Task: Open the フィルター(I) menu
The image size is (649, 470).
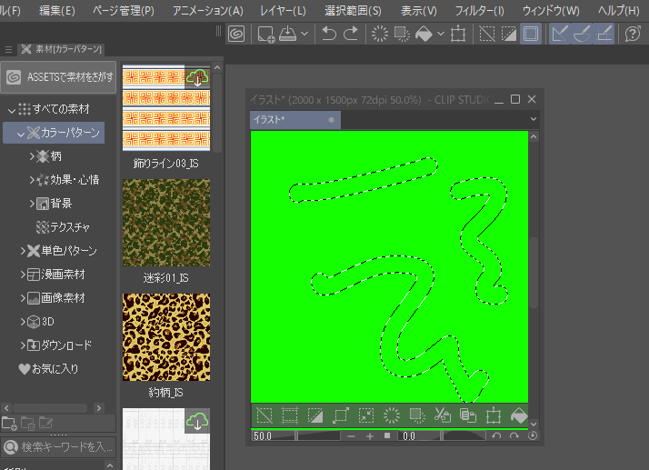Action: click(x=478, y=11)
